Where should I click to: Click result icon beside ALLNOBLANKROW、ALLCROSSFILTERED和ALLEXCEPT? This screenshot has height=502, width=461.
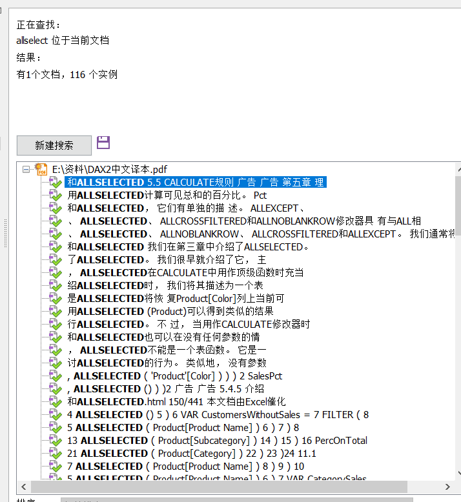pos(56,234)
